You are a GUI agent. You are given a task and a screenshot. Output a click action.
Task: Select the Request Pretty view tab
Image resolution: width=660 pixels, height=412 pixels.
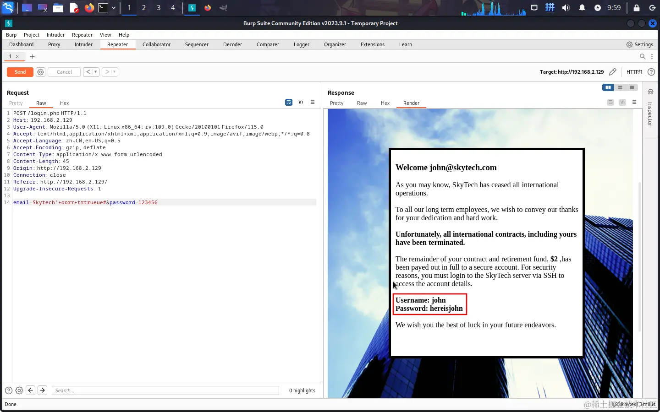tap(16, 103)
